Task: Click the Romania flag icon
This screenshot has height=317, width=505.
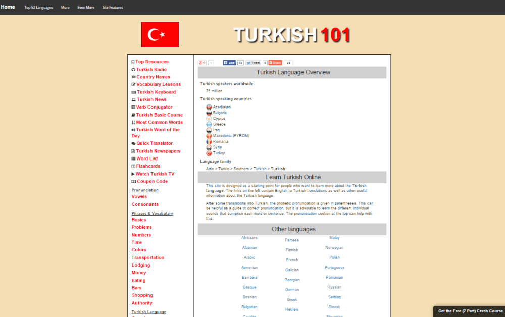Action: [209, 142]
